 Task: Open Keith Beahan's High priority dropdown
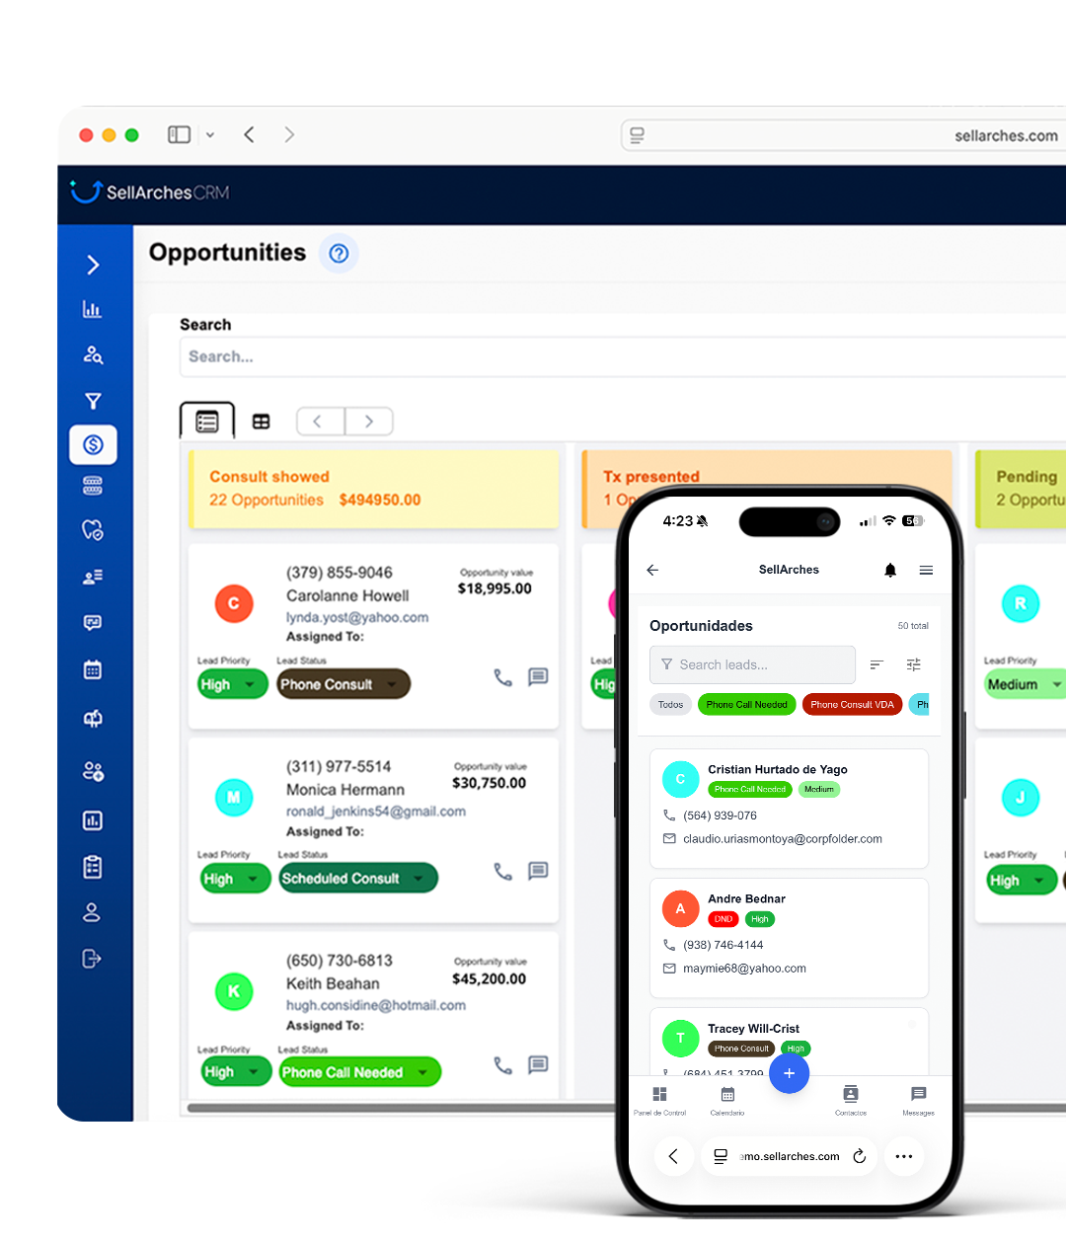[235, 1072]
